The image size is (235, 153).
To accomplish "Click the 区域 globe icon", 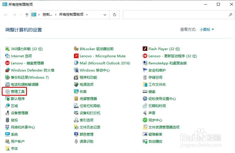I will [7, 106].
